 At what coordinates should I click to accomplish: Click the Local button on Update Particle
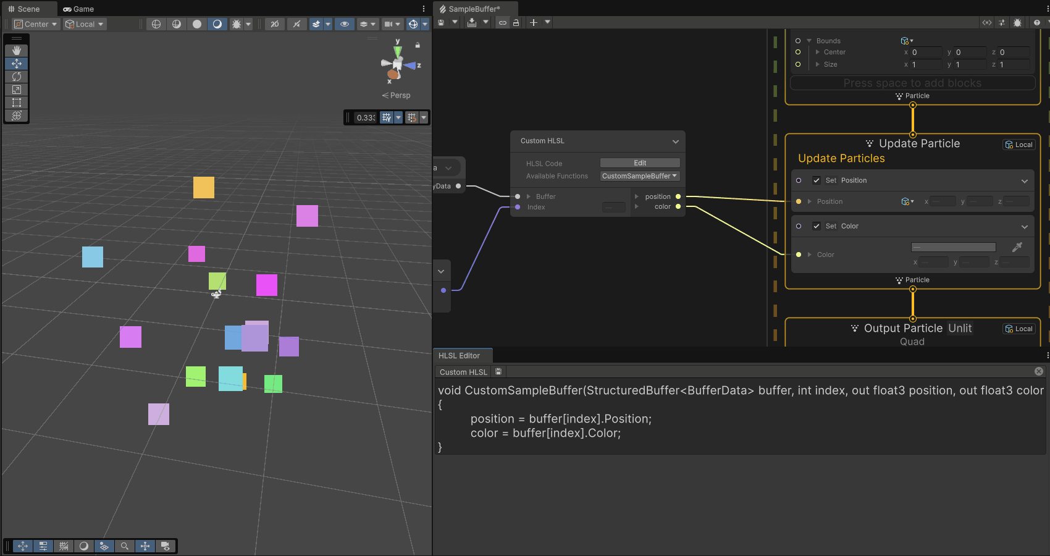[x=1018, y=144]
